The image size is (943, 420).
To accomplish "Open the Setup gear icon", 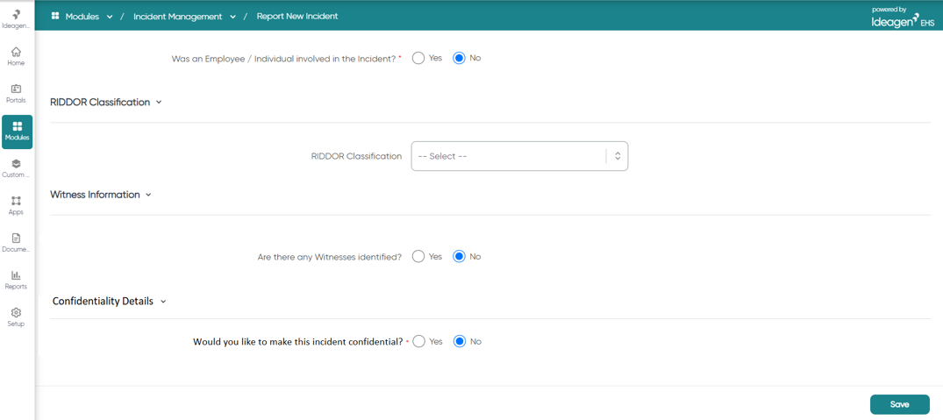I will [17, 317].
